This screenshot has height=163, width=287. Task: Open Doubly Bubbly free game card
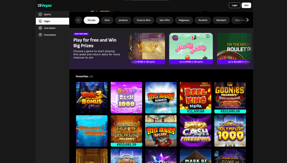(x=191, y=49)
